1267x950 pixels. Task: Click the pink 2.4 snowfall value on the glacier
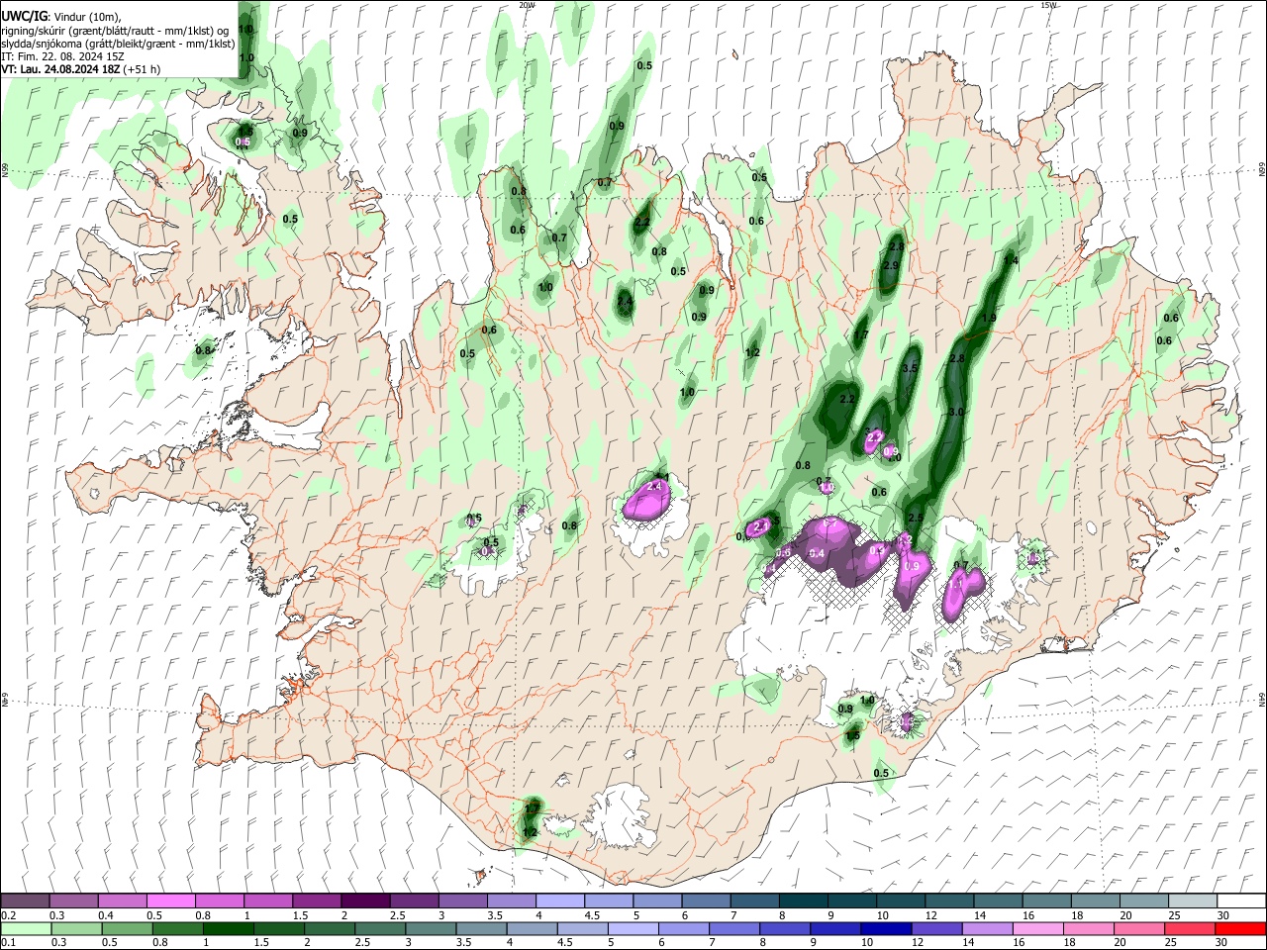[x=653, y=487]
